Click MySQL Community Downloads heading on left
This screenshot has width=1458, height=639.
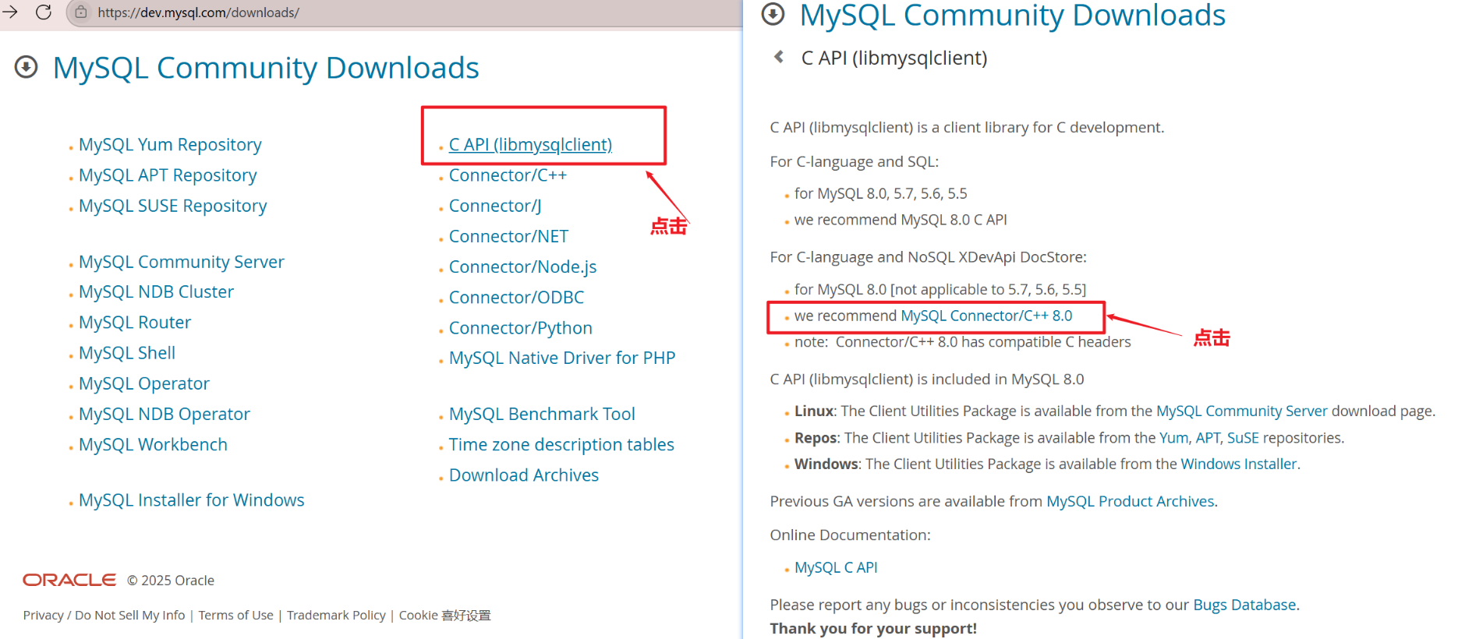[266, 68]
